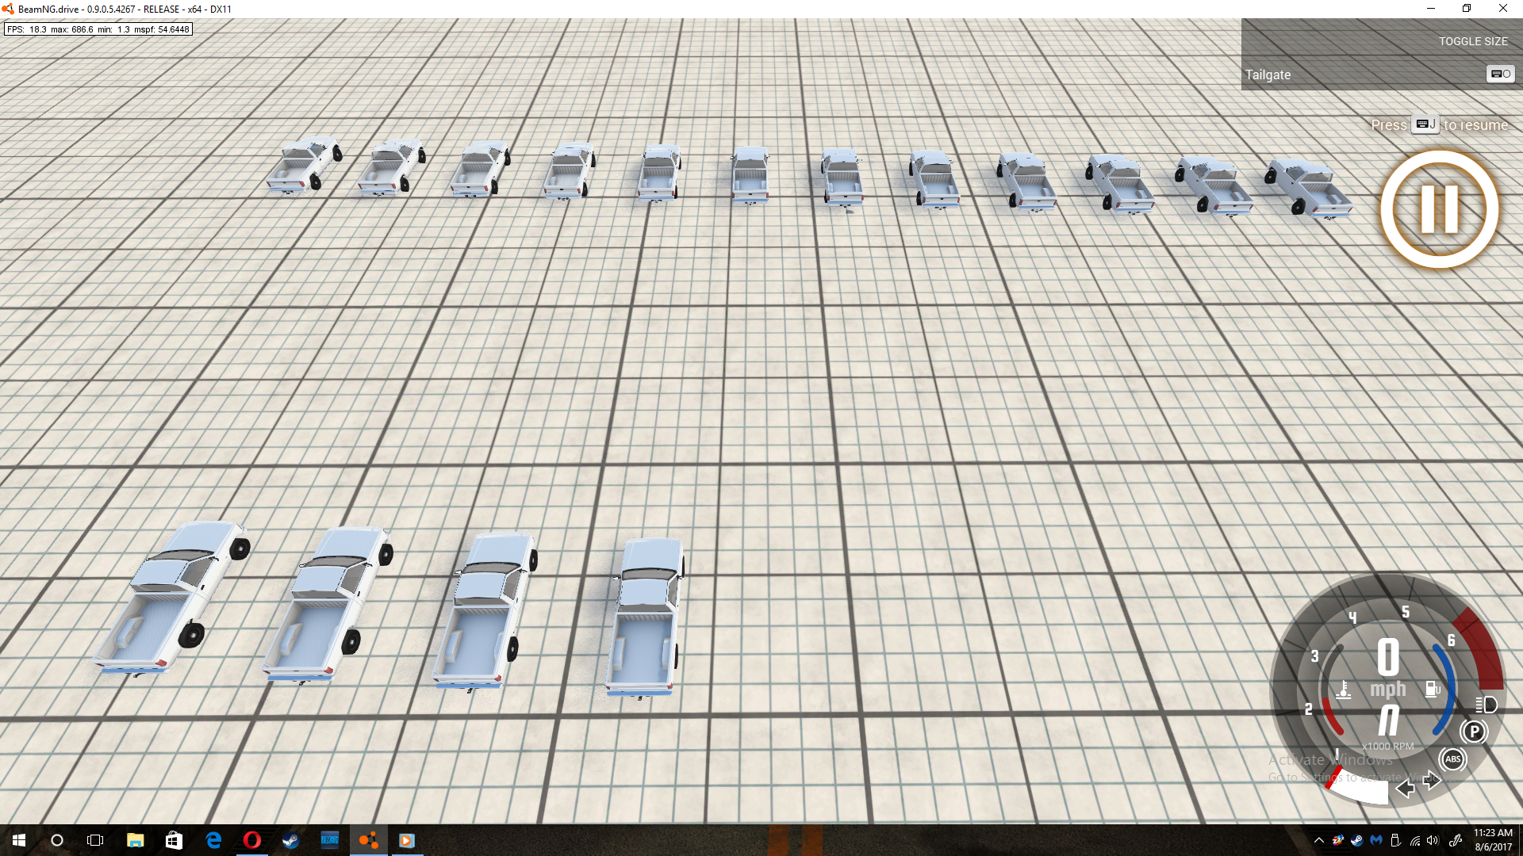Click the right turn signal arrow
Image resolution: width=1523 pixels, height=856 pixels.
click(1432, 781)
